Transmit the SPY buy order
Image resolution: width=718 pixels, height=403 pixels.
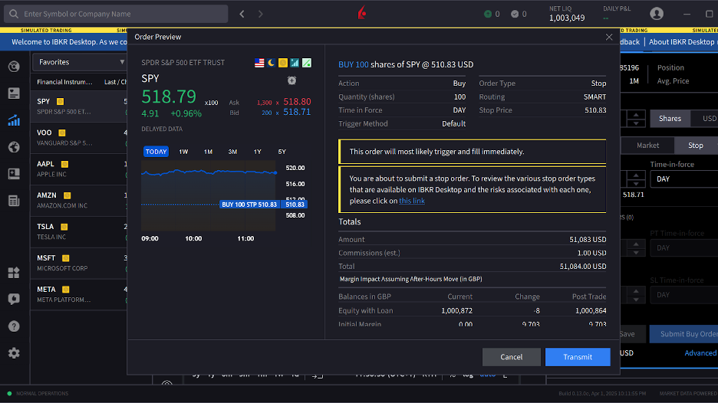point(578,357)
